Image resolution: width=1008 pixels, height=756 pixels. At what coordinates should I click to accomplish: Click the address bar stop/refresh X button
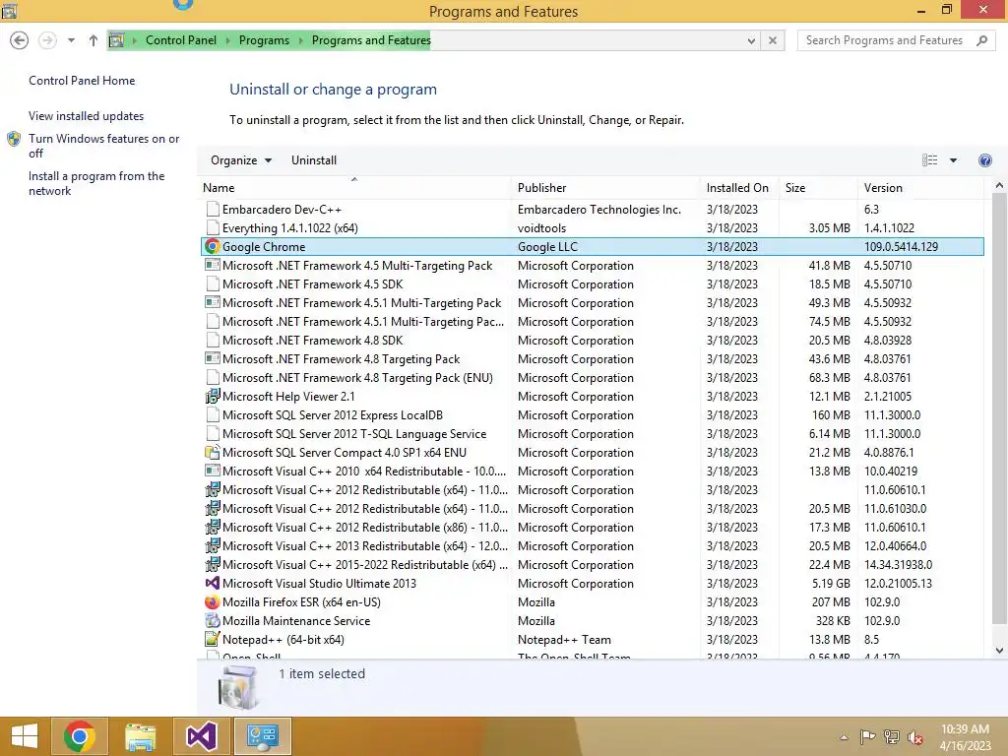pos(773,40)
